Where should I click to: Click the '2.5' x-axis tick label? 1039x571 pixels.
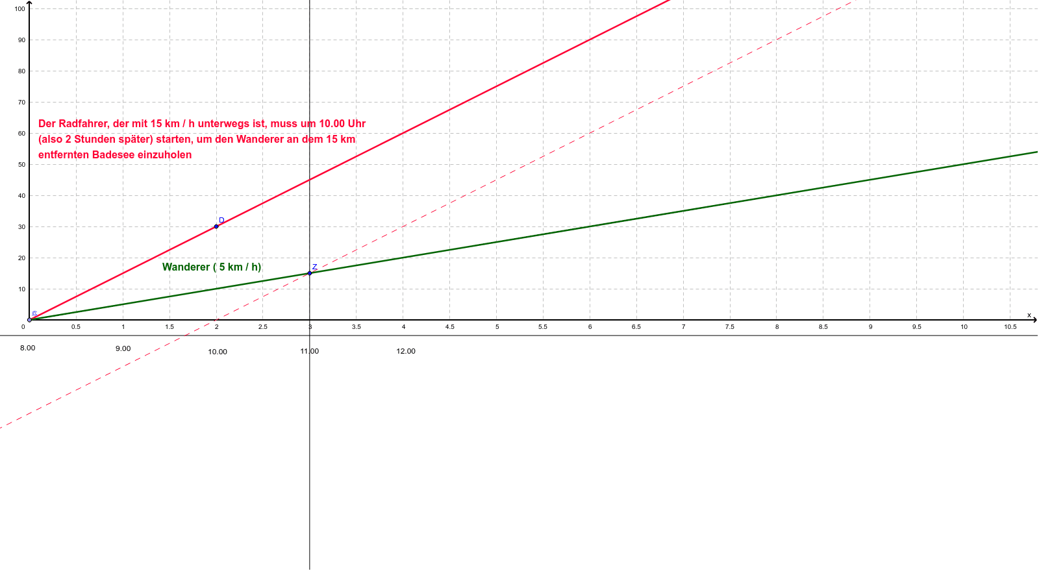click(263, 326)
